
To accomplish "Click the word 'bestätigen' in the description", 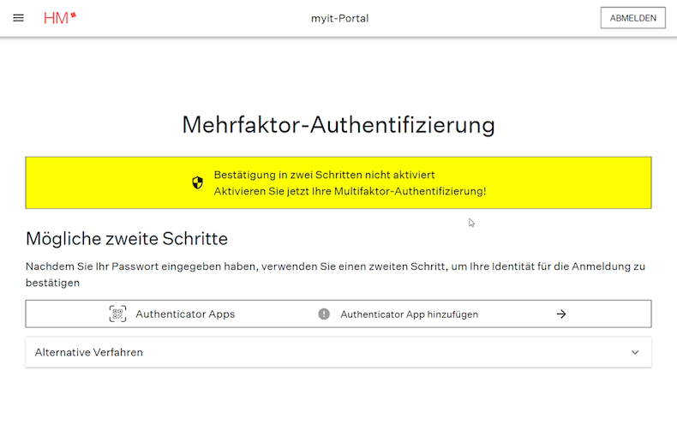I will click(52, 283).
